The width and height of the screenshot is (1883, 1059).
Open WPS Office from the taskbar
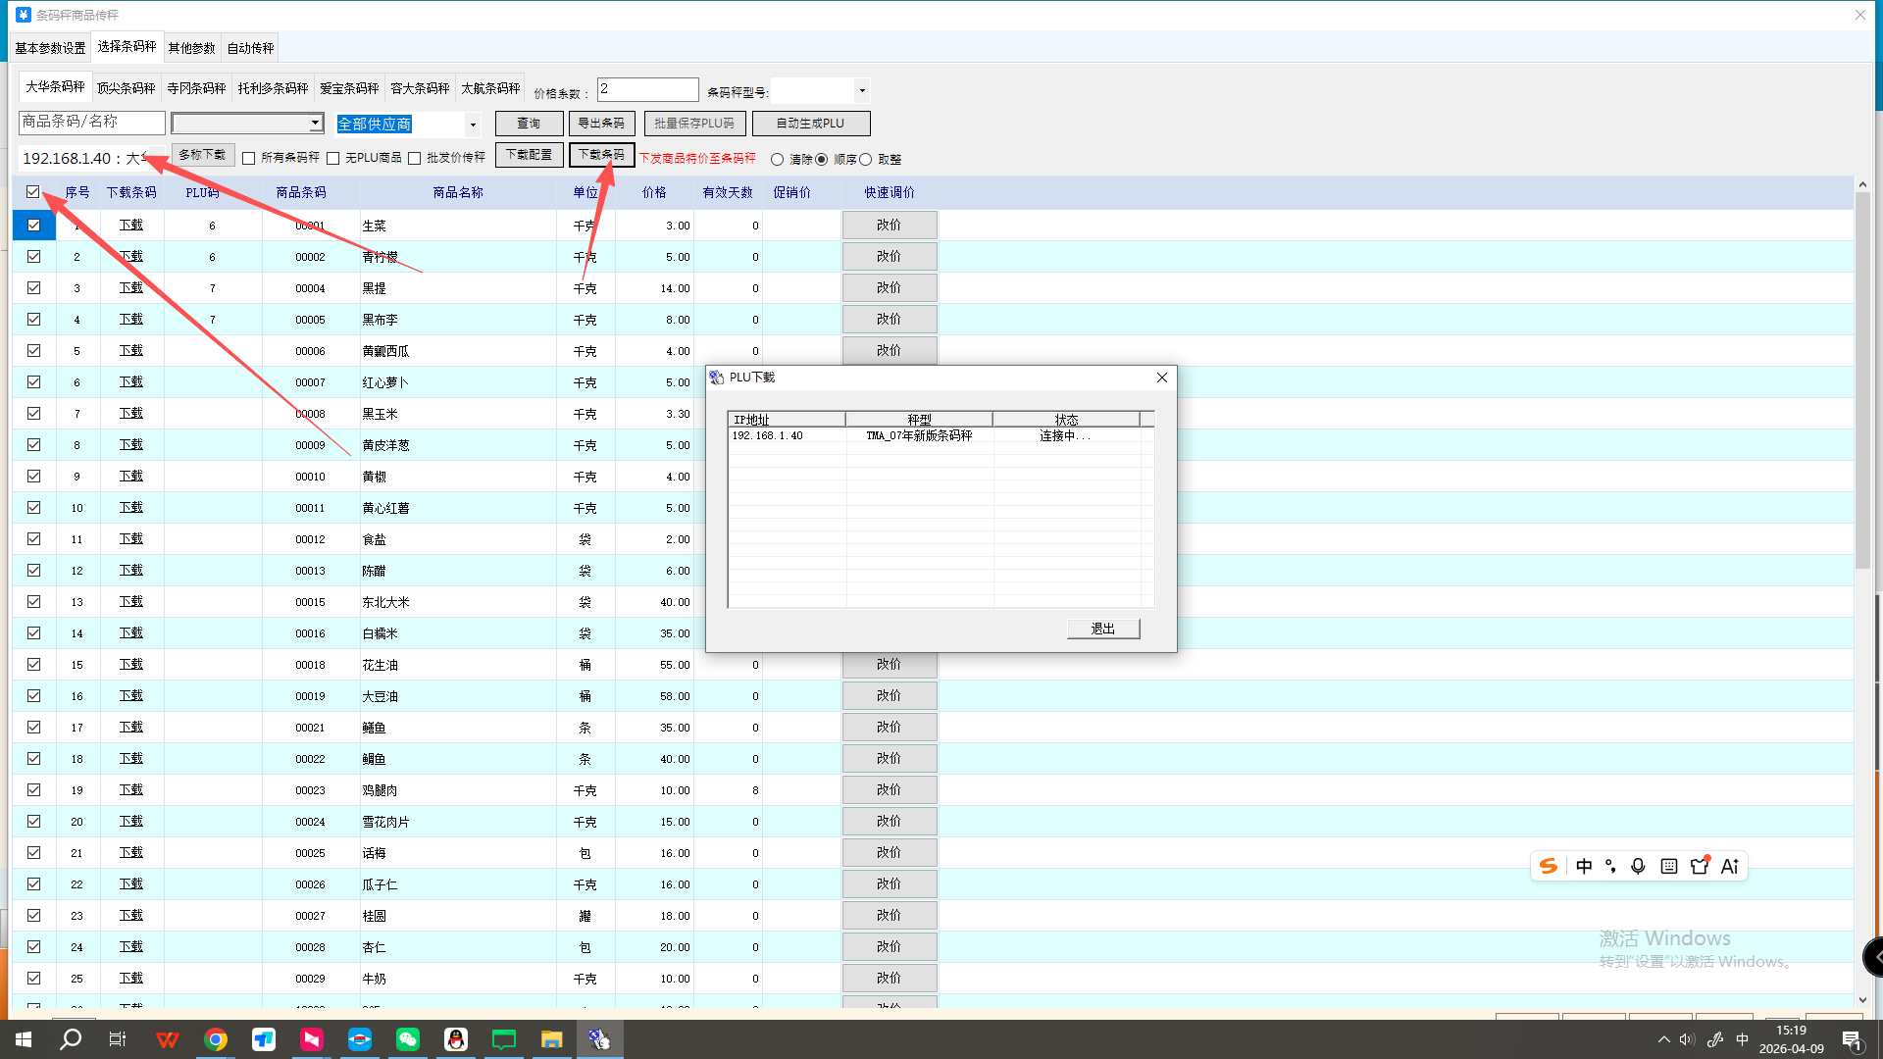click(x=168, y=1039)
